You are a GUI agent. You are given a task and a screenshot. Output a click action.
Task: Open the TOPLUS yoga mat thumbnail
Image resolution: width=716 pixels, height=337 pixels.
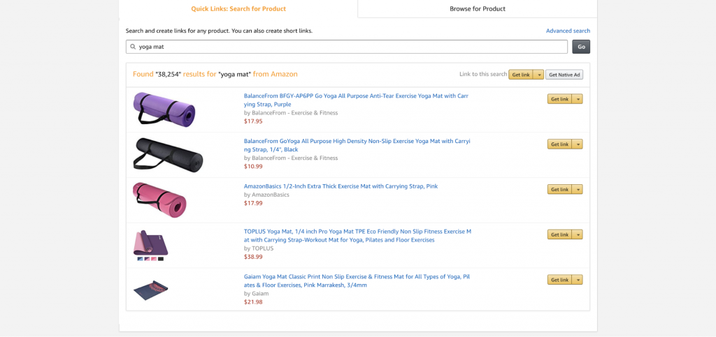[x=151, y=244]
